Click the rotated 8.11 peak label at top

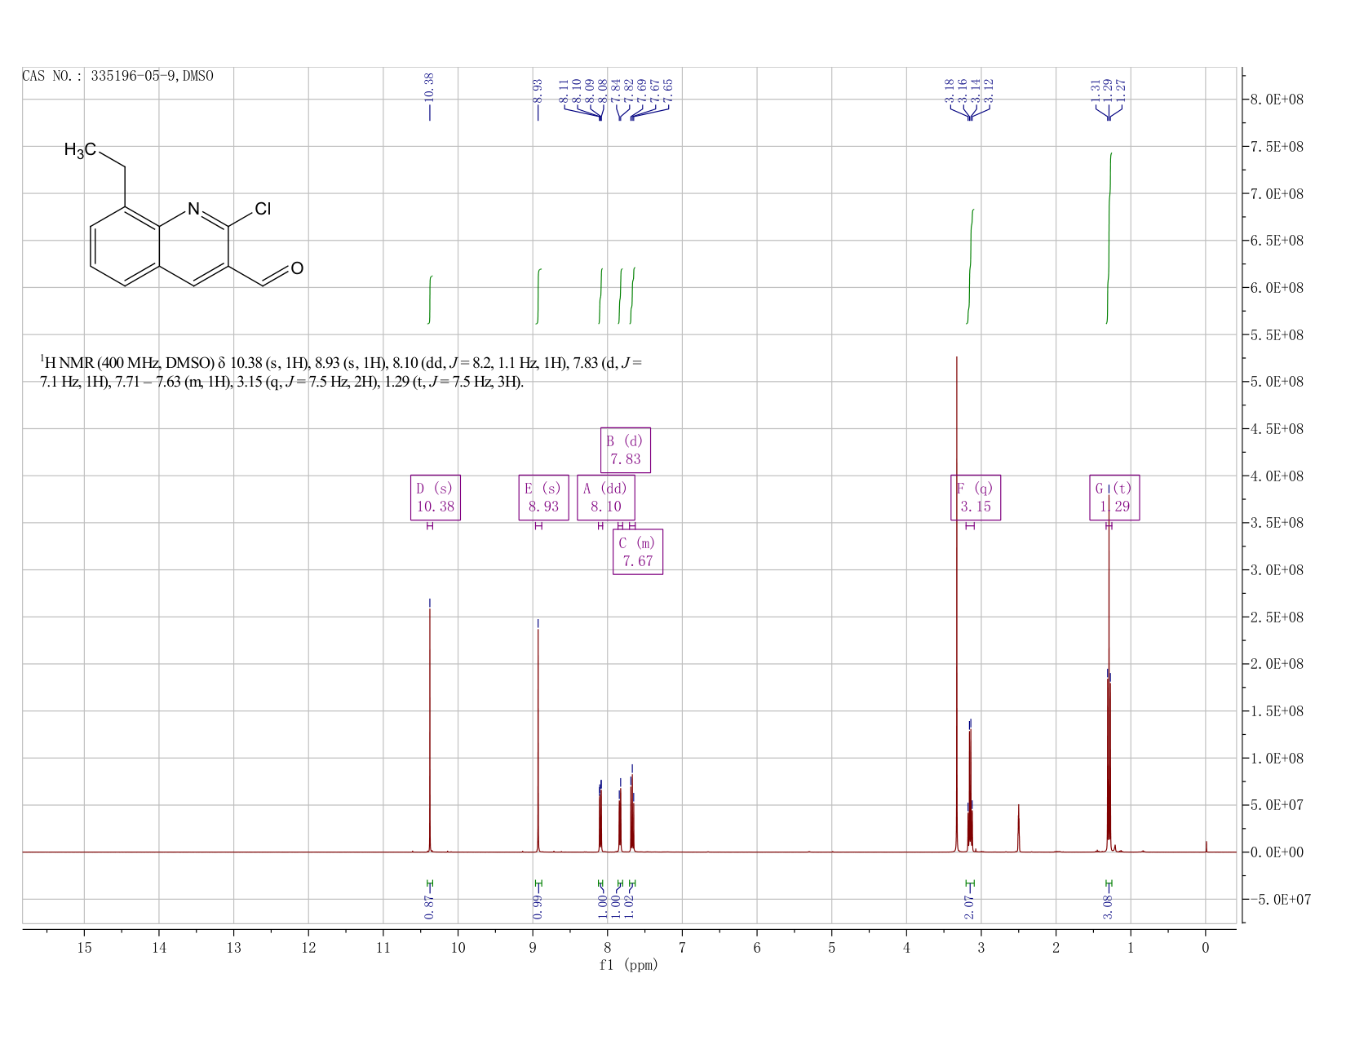(x=564, y=91)
